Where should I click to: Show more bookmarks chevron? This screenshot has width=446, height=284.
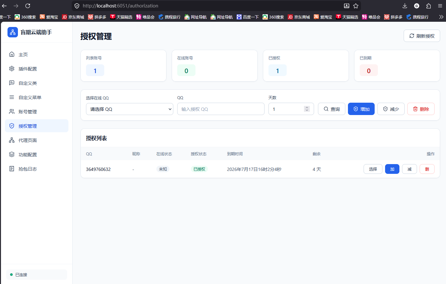click(x=441, y=17)
